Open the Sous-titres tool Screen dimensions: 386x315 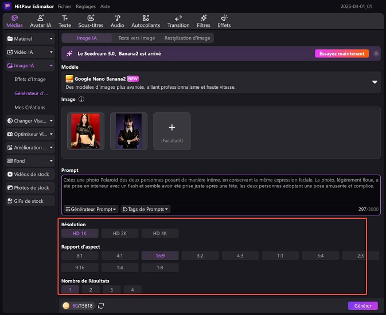(90, 21)
